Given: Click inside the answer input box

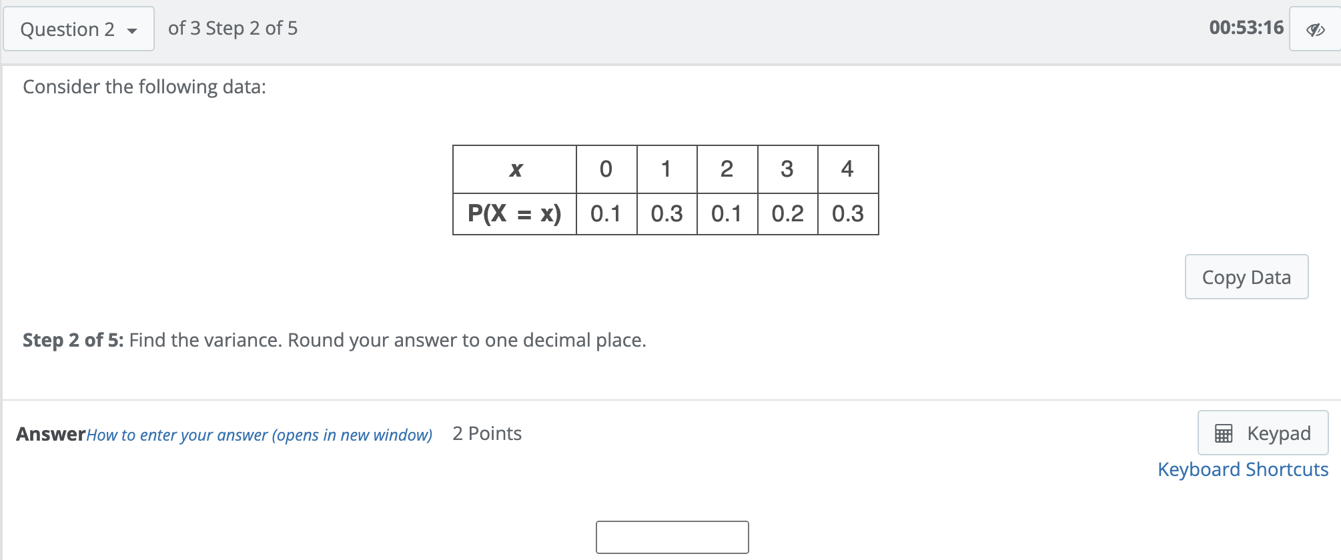Looking at the screenshot, I should 672,537.
